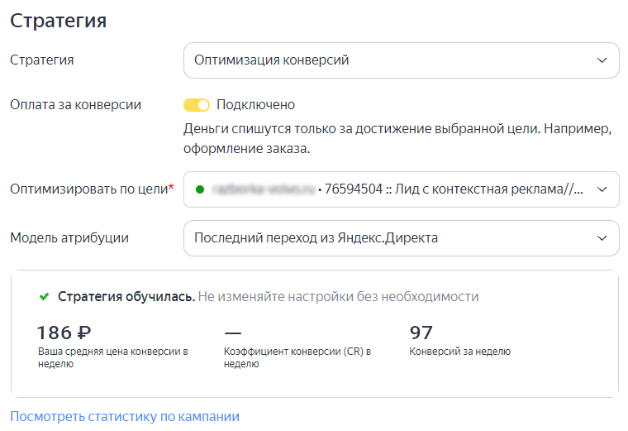Open the Посмотреть статистику по кампании link

(125, 416)
